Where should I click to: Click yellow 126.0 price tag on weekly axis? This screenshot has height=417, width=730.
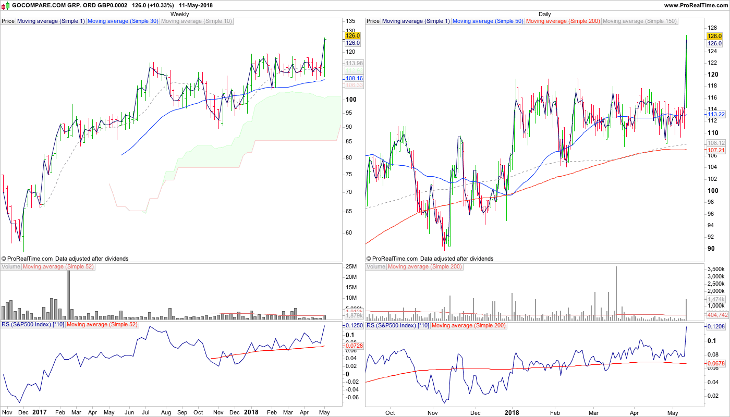coord(353,36)
